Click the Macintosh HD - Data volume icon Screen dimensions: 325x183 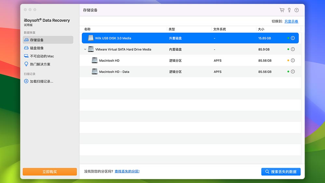tap(95, 72)
